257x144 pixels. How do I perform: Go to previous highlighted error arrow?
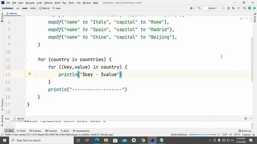pyautogui.click(x=247, y=18)
